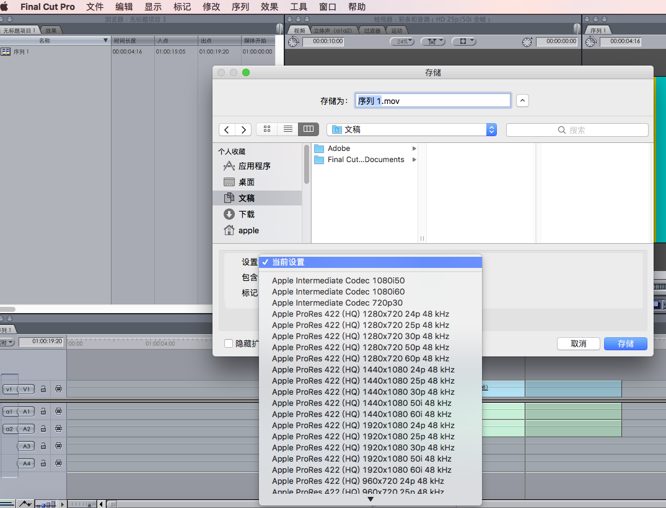Switch save dialog to icon view
Screen dimensions: 666x508
pyautogui.click(x=267, y=129)
